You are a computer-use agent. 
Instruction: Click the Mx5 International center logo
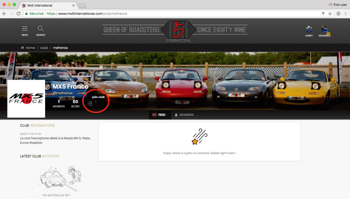point(178,31)
